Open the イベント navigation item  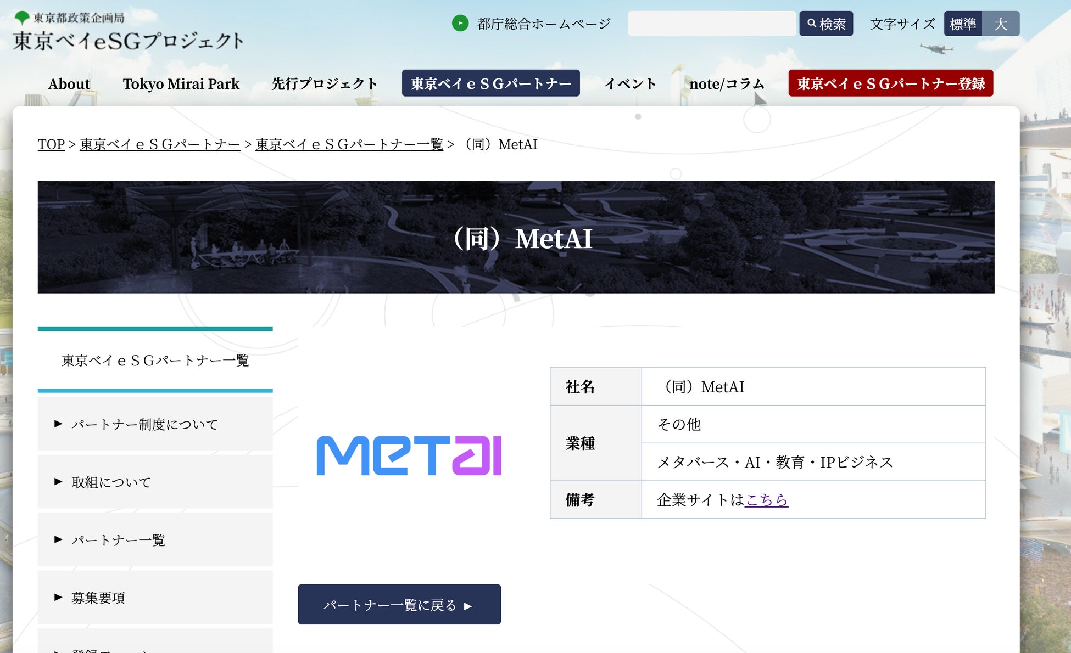pyautogui.click(x=630, y=83)
